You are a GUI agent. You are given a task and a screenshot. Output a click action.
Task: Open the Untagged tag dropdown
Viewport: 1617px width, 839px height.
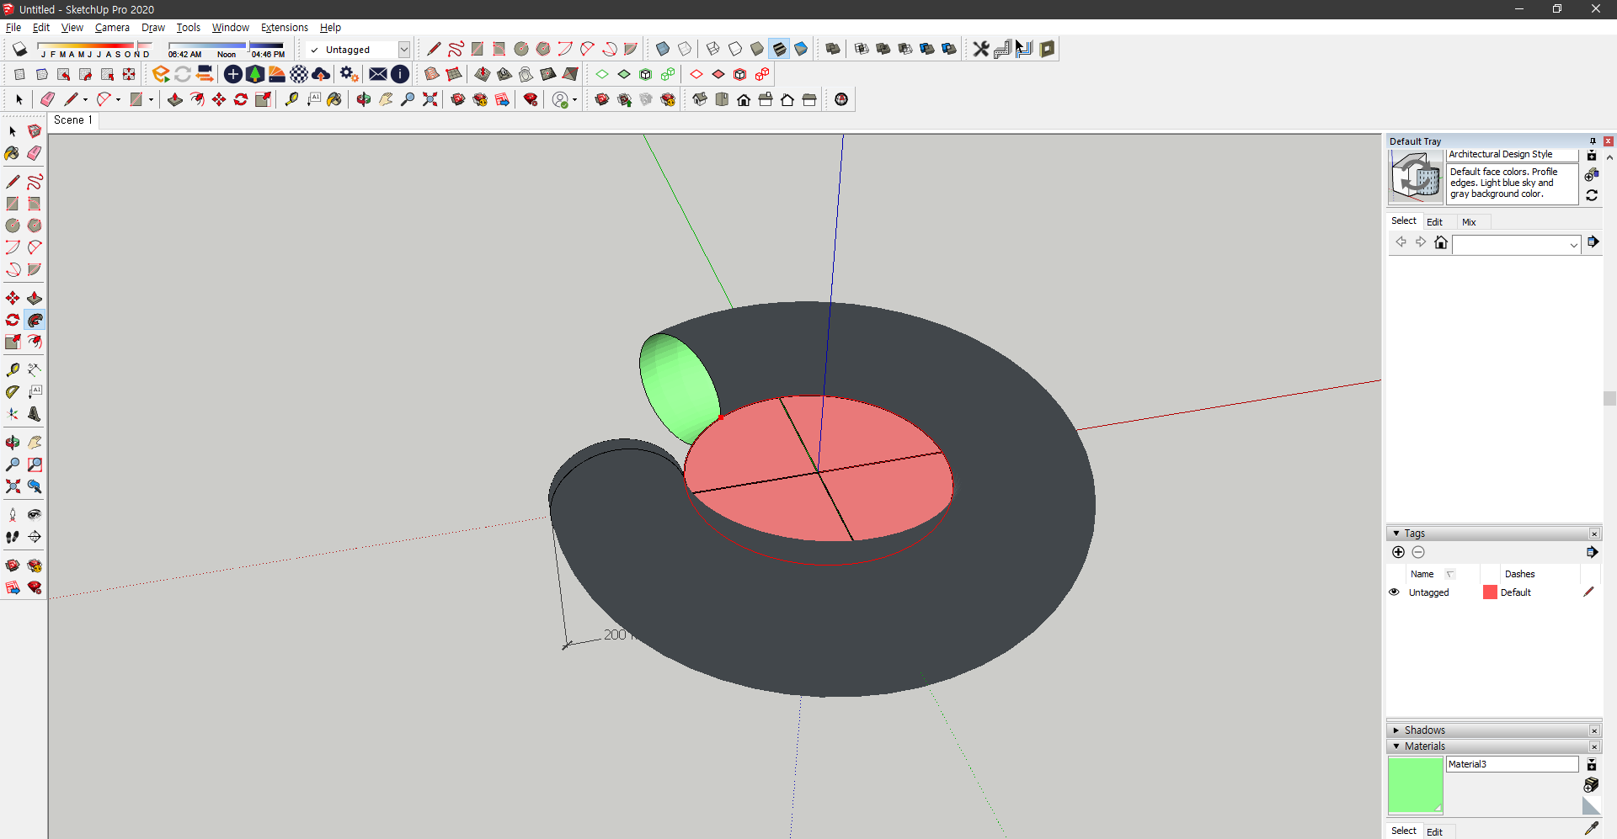[x=404, y=50]
